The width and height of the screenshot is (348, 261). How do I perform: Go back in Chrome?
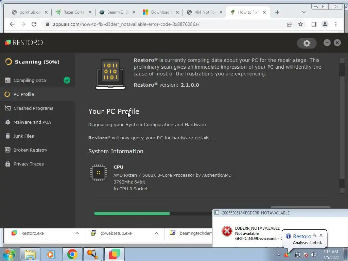click(12, 24)
